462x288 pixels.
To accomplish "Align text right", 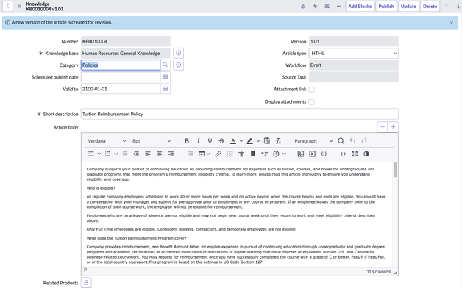I will coord(171,154).
